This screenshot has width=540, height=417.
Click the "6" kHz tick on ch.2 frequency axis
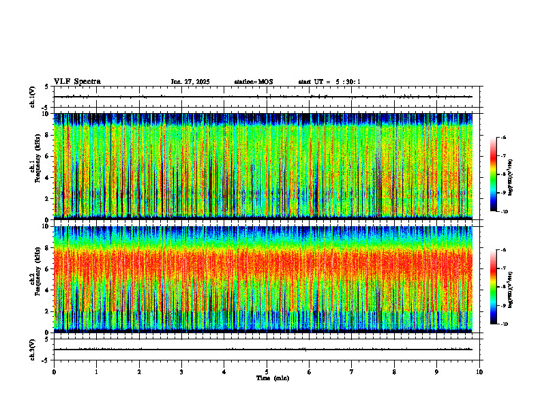coord(48,269)
